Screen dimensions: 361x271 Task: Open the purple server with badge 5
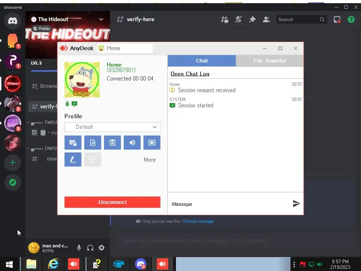[x=13, y=123]
